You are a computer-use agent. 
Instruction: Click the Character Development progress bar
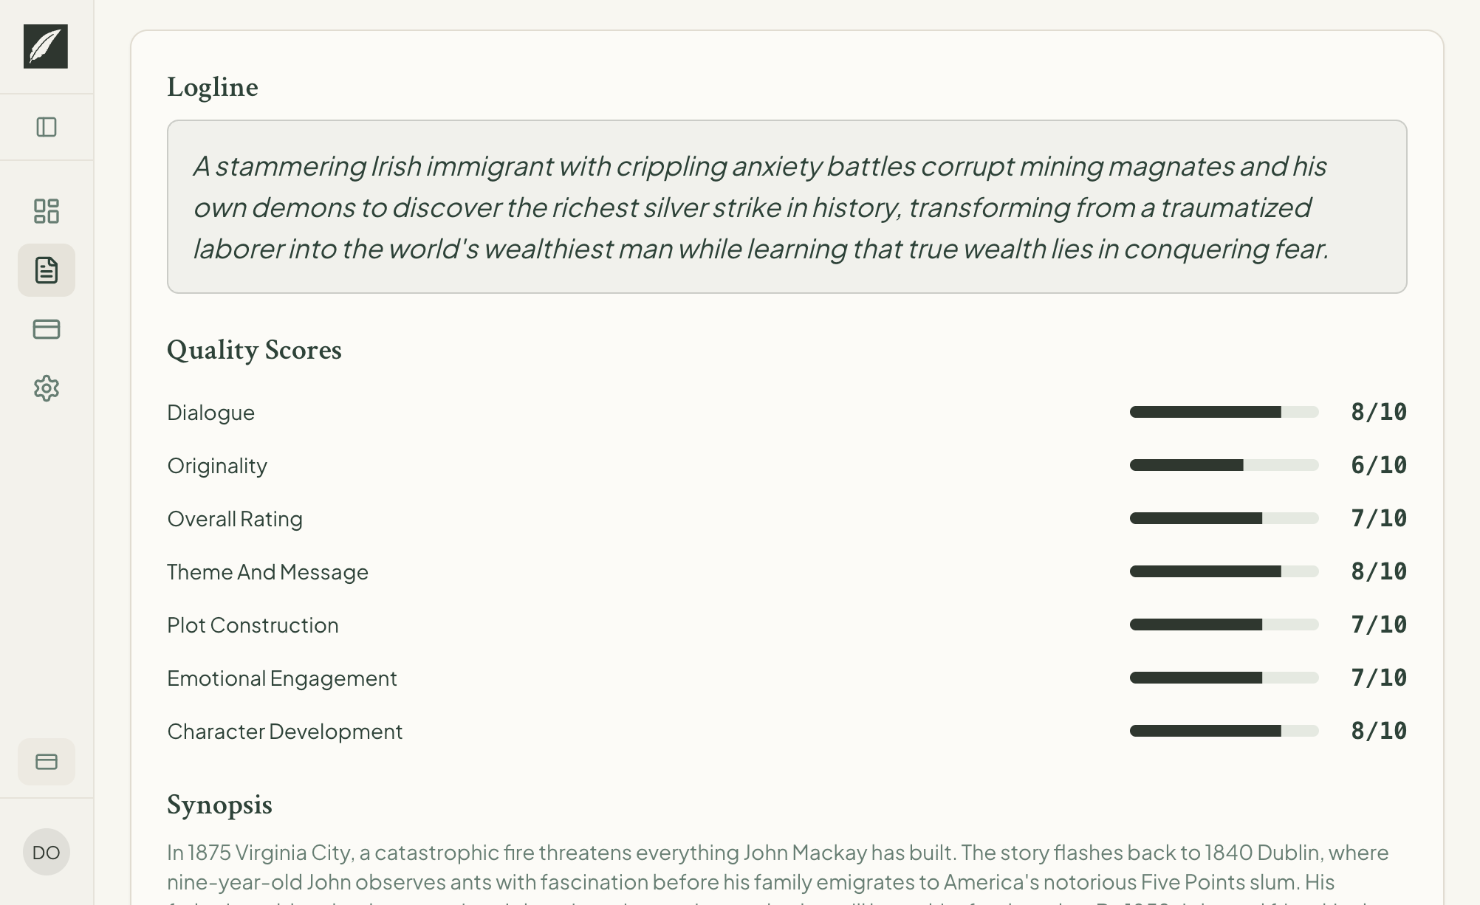tap(1223, 731)
